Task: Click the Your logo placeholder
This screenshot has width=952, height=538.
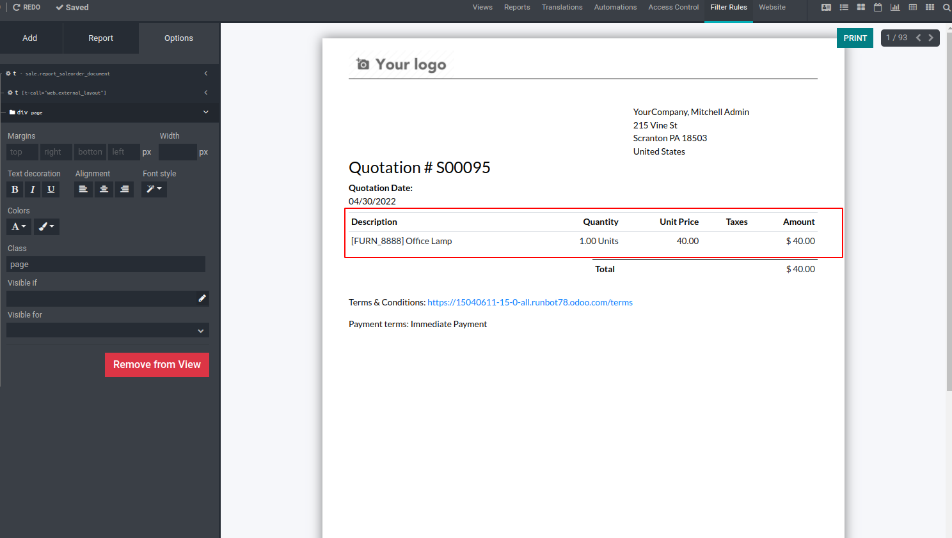Action: (x=402, y=64)
